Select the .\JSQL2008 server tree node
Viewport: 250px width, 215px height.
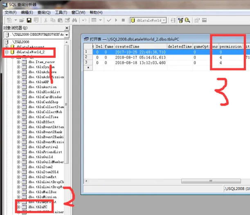20,42
